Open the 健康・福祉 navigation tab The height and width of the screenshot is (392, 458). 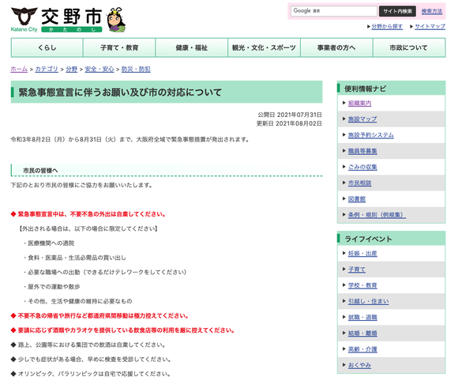(192, 47)
